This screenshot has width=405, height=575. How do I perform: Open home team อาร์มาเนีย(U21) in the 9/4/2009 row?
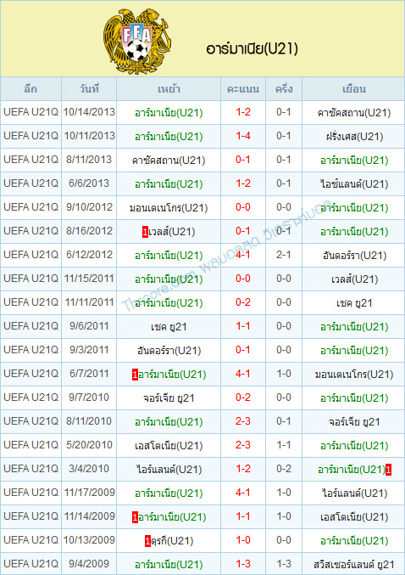[x=169, y=564]
